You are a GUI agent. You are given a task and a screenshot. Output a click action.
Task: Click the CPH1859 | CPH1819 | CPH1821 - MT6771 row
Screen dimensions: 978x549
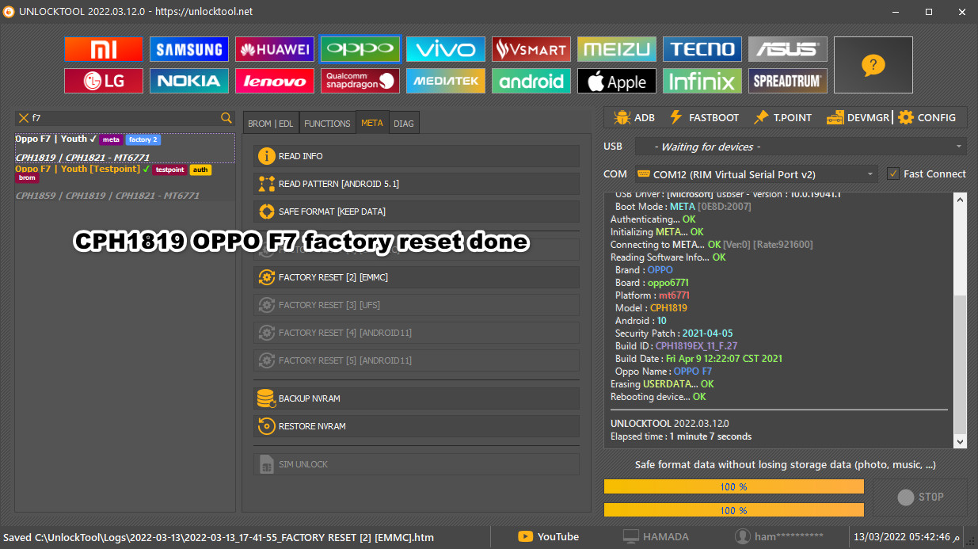108,195
